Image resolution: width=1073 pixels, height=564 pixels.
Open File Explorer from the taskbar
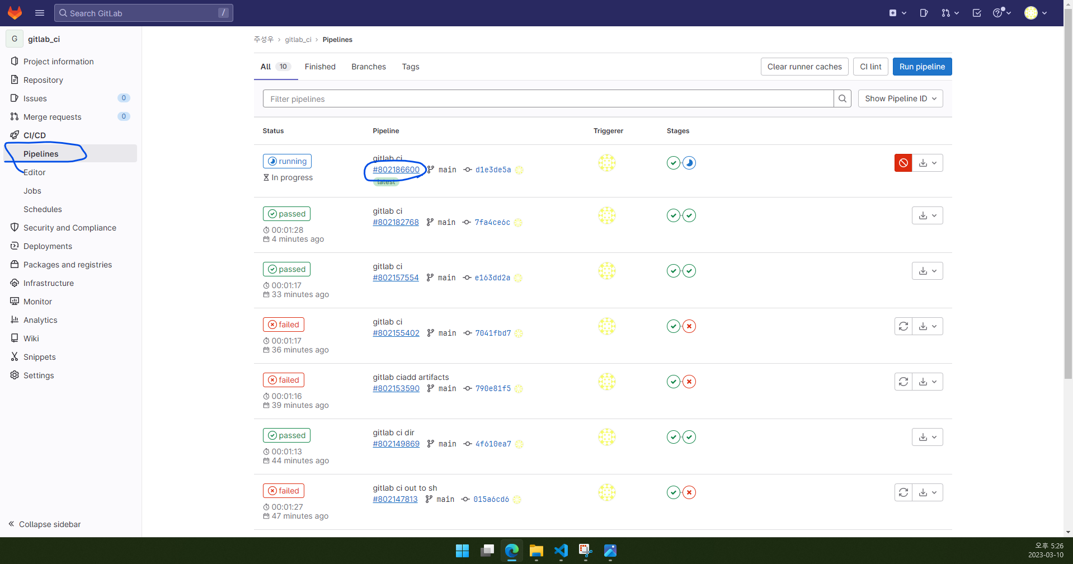click(x=536, y=551)
